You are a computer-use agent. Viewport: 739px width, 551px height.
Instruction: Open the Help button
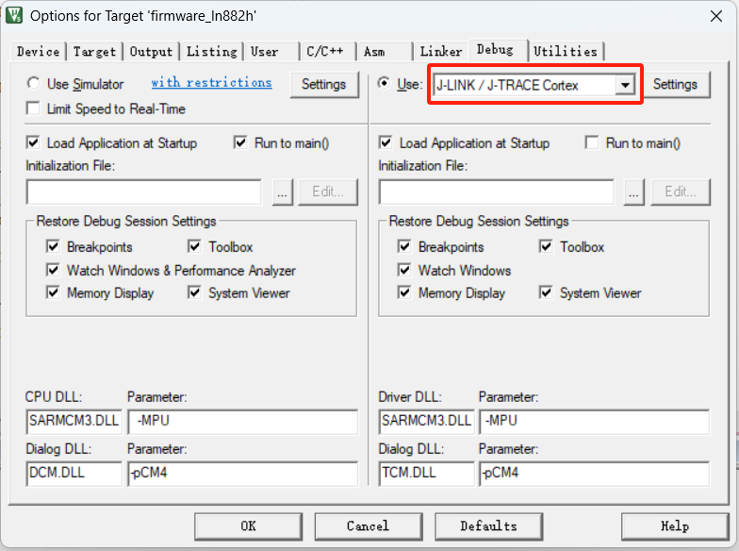pyautogui.click(x=675, y=526)
